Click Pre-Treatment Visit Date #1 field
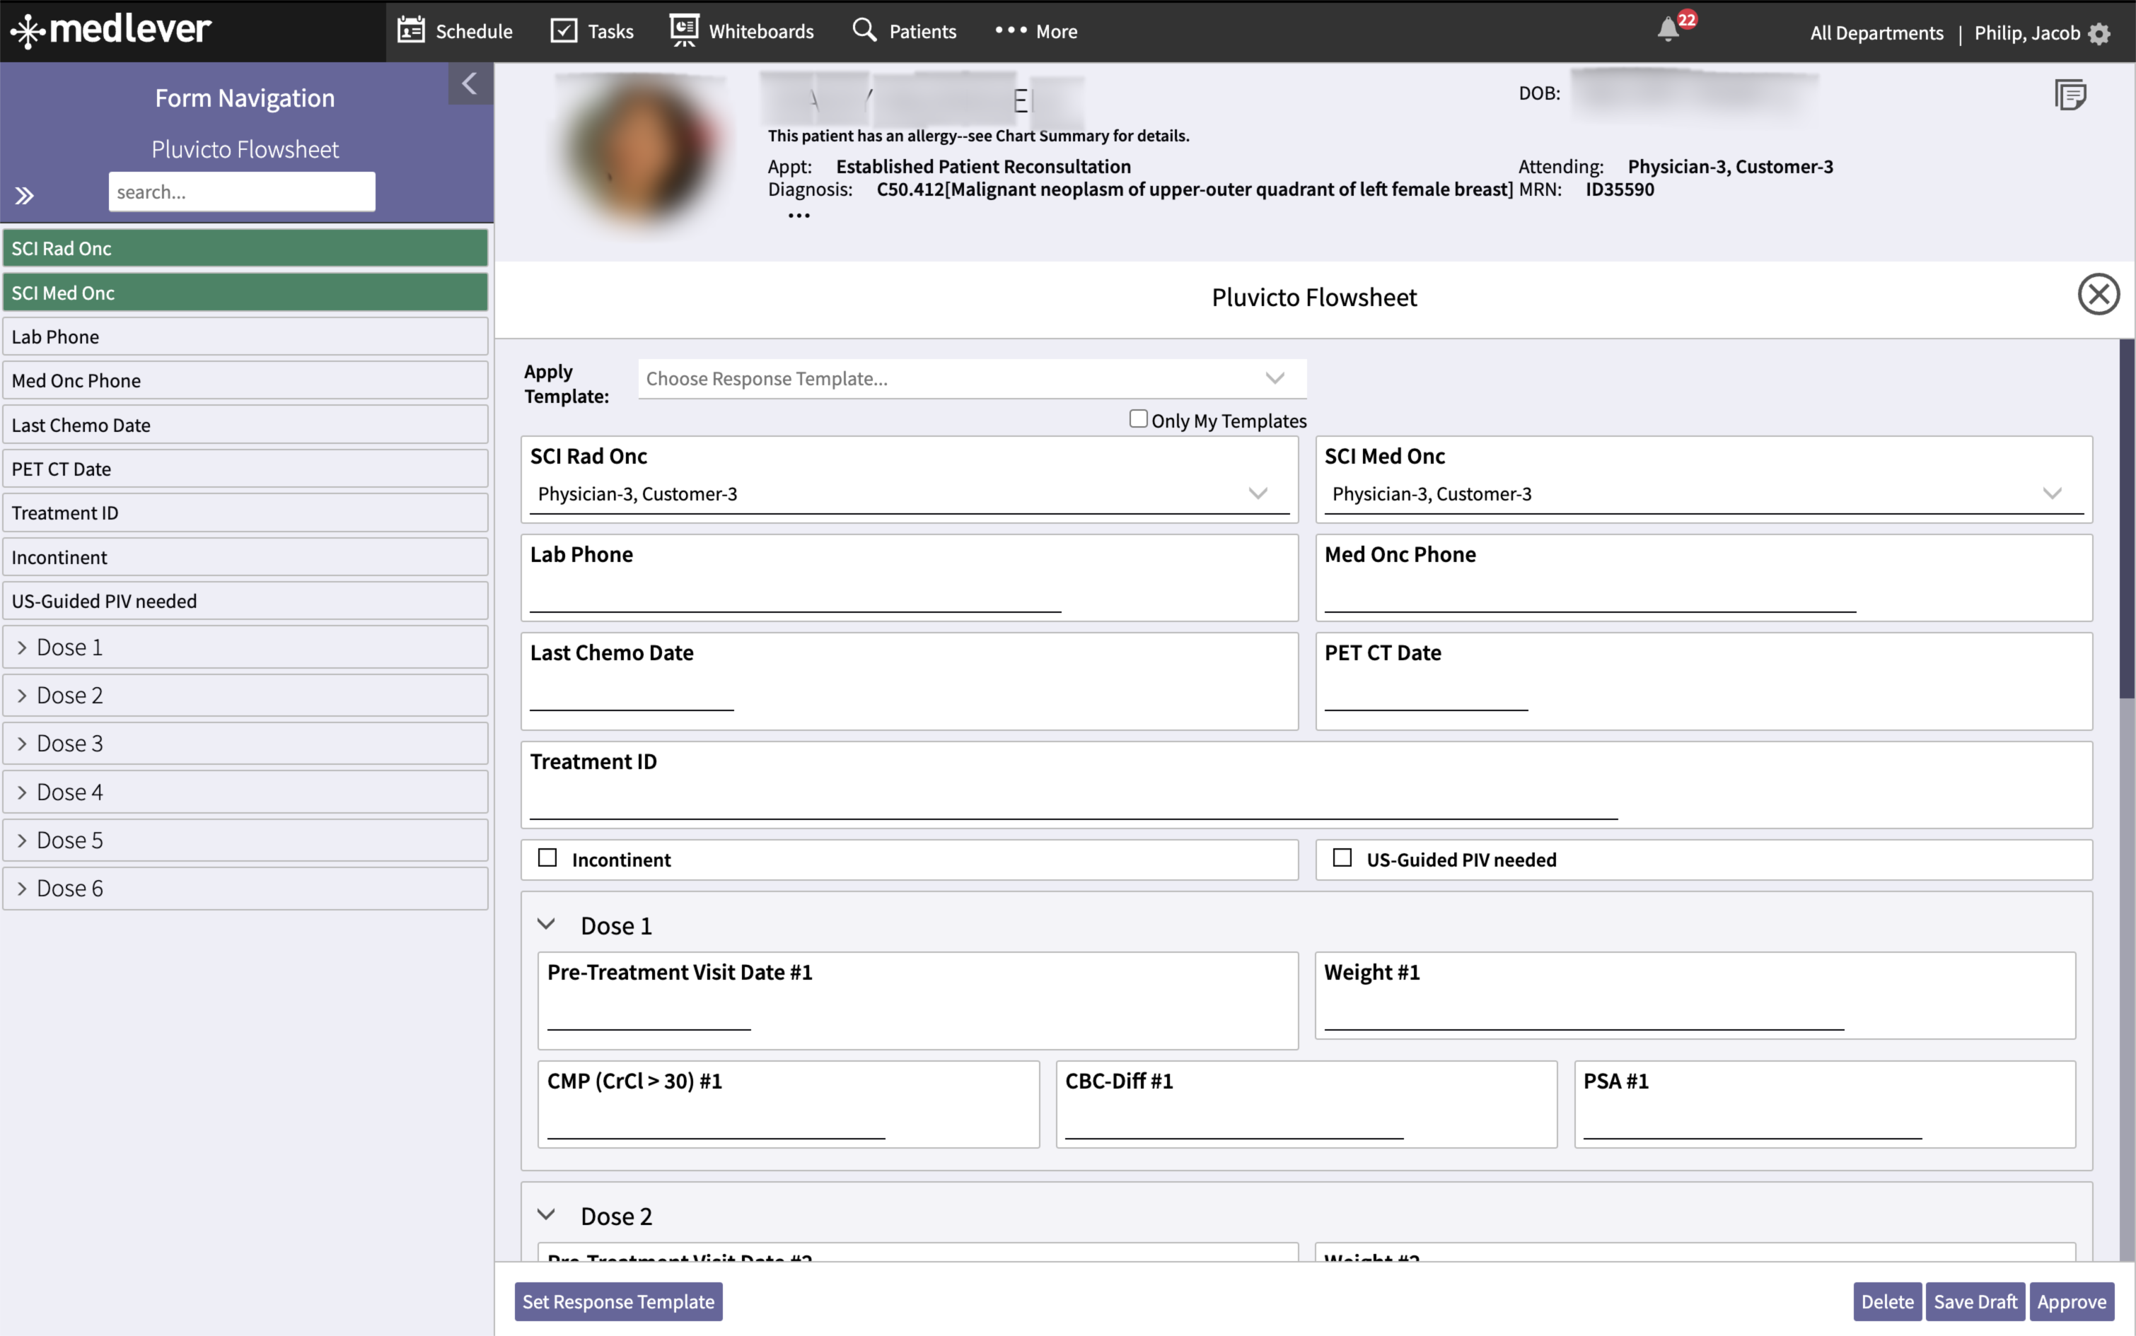The image size is (2136, 1336). click(649, 1012)
